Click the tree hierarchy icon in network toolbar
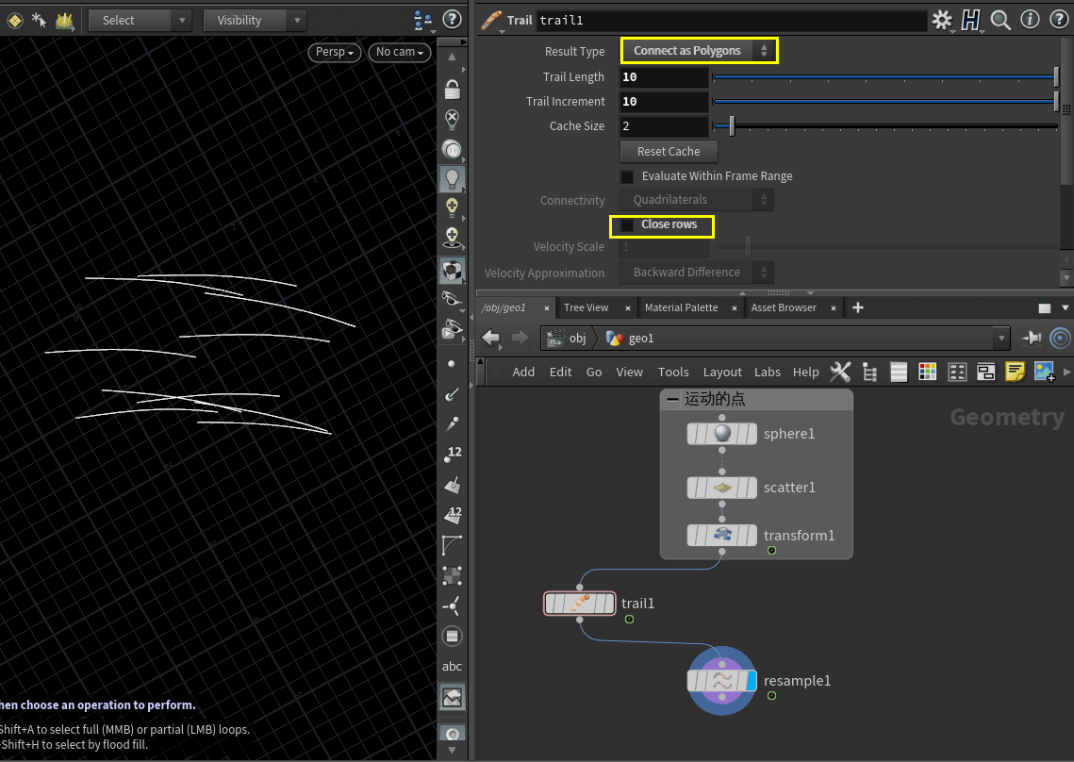Screen dimensions: 1074x762 [870, 373]
